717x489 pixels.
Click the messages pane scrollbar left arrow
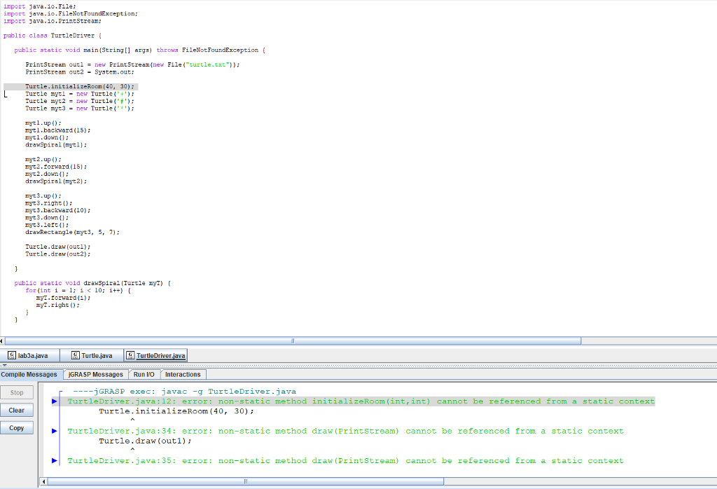(45, 482)
